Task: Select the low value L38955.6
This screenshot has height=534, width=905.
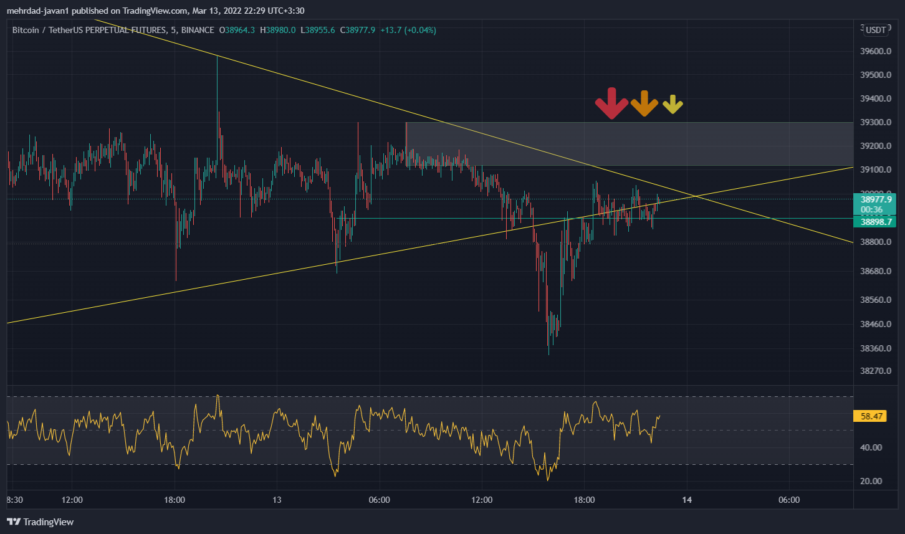Action: (317, 30)
